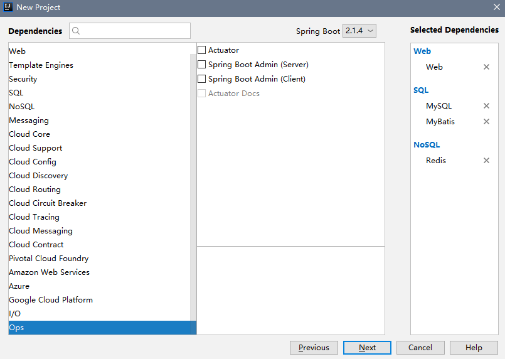The height and width of the screenshot is (359, 505).
Task: Select the Template Engines category
Action: (100, 65)
